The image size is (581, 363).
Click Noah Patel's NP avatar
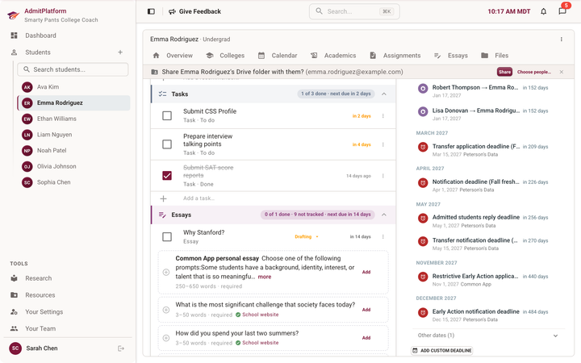coord(27,151)
